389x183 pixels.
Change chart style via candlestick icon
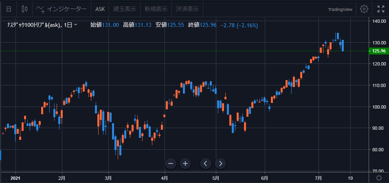click(x=24, y=9)
